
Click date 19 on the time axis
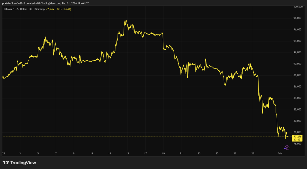point(163,153)
